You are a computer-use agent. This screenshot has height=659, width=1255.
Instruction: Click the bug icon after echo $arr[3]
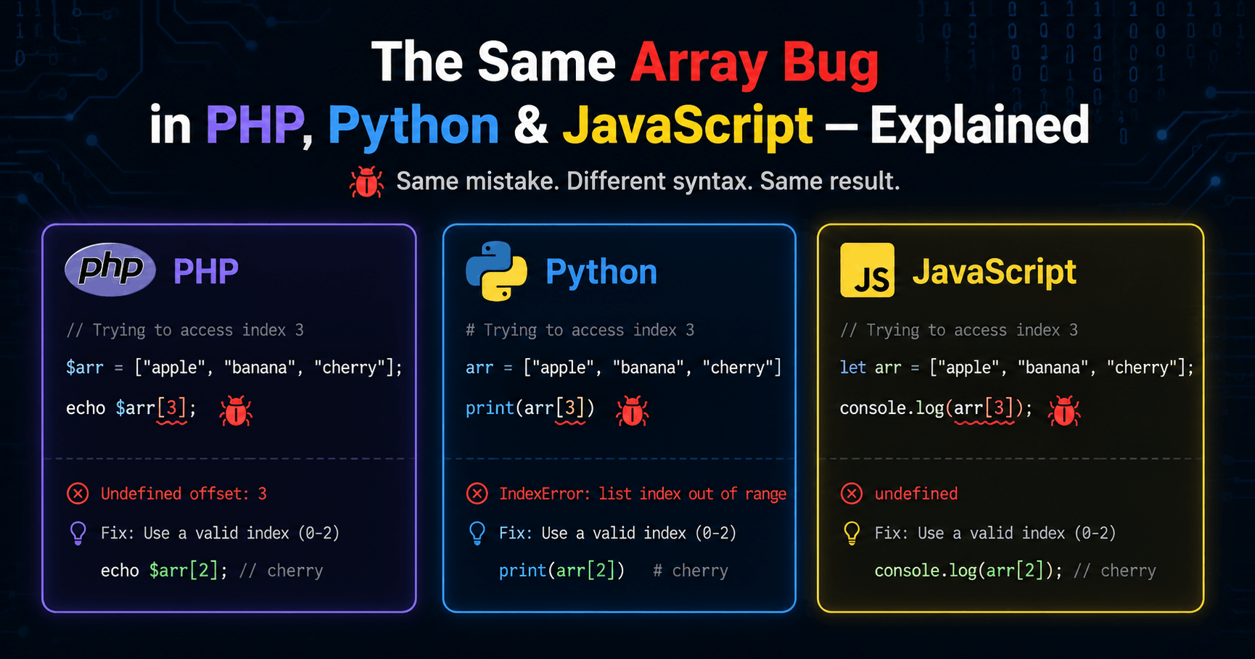point(236,410)
